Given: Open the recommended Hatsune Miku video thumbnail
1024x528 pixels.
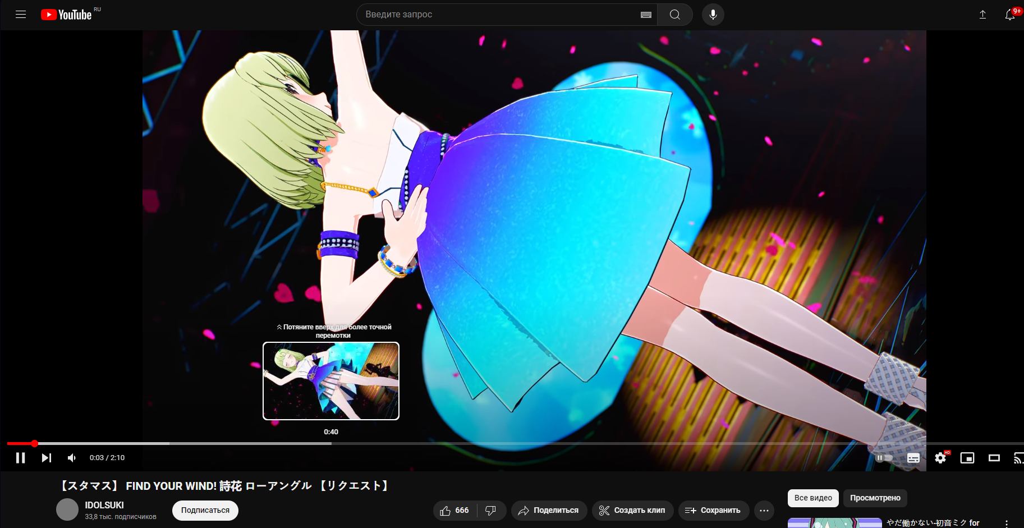Looking at the screenshot, I should (835, 523).
